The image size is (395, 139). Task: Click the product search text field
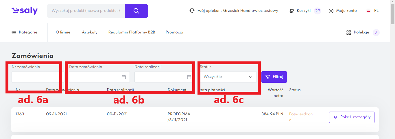pyautogui.click(x=86, y=11)
